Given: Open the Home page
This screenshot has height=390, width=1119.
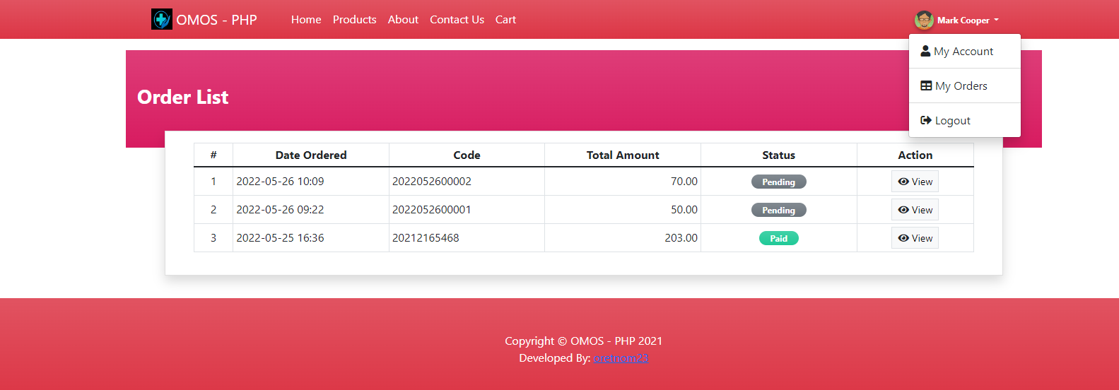Looking at the screenshot, I should (306, 20).
